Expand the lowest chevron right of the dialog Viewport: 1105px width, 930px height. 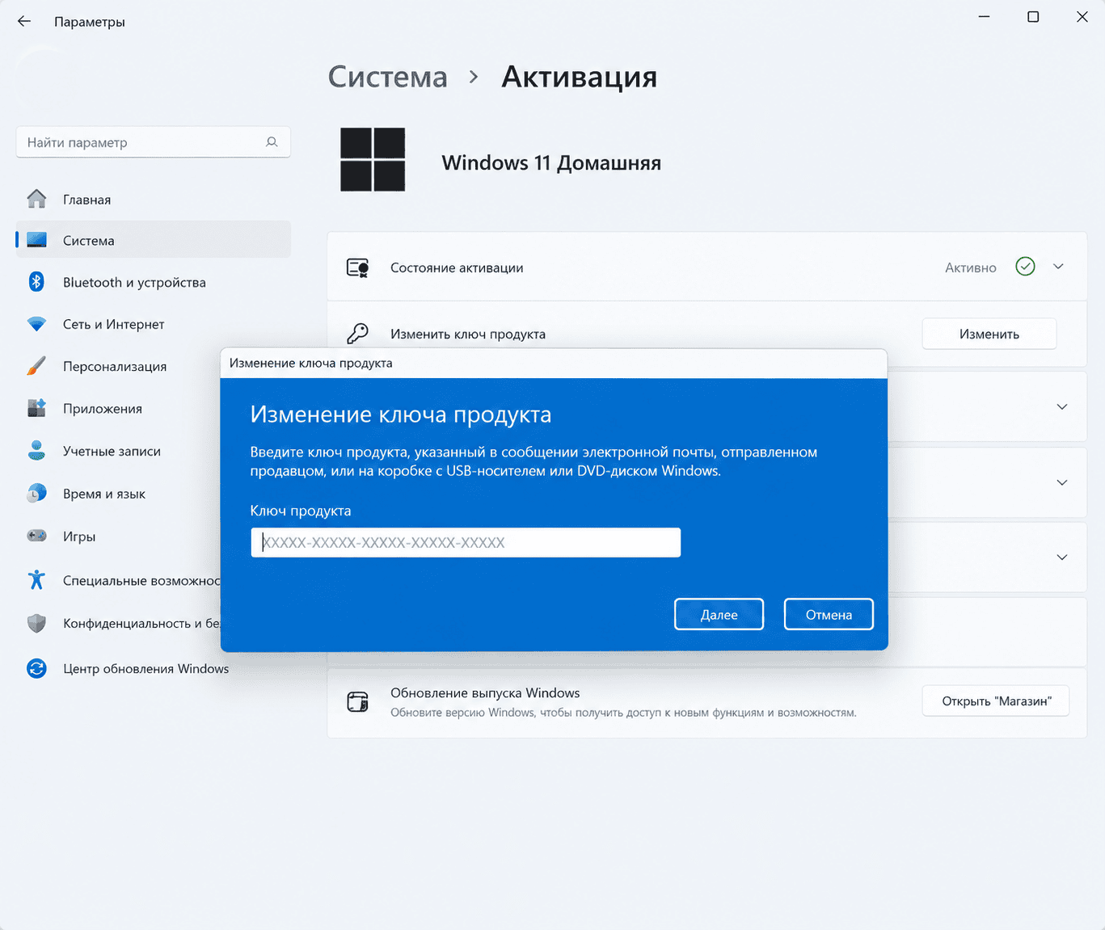[1062, 558]
